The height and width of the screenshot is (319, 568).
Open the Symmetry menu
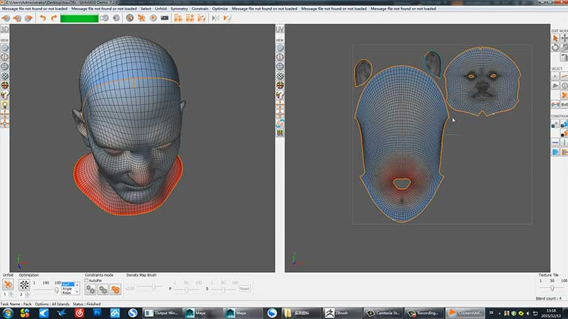[179, 9]
